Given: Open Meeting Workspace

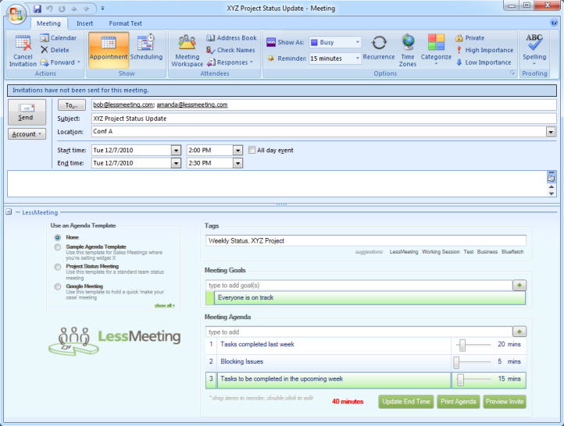Looking at the screenshot, I should pos(187,51).
